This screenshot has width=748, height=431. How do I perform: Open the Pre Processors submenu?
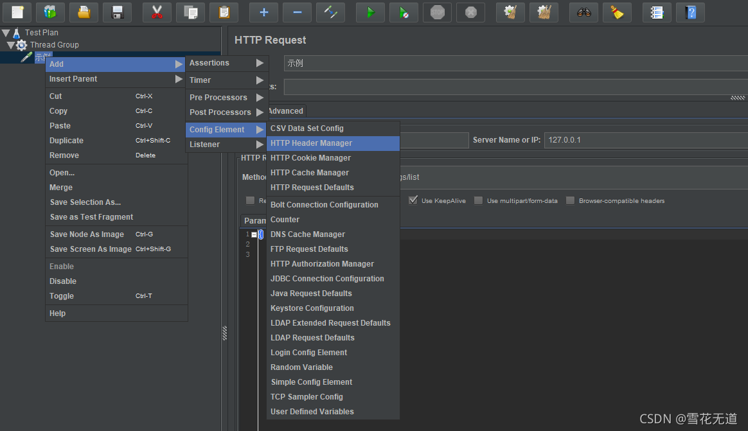pyautogui.click(x=226, y=97)
